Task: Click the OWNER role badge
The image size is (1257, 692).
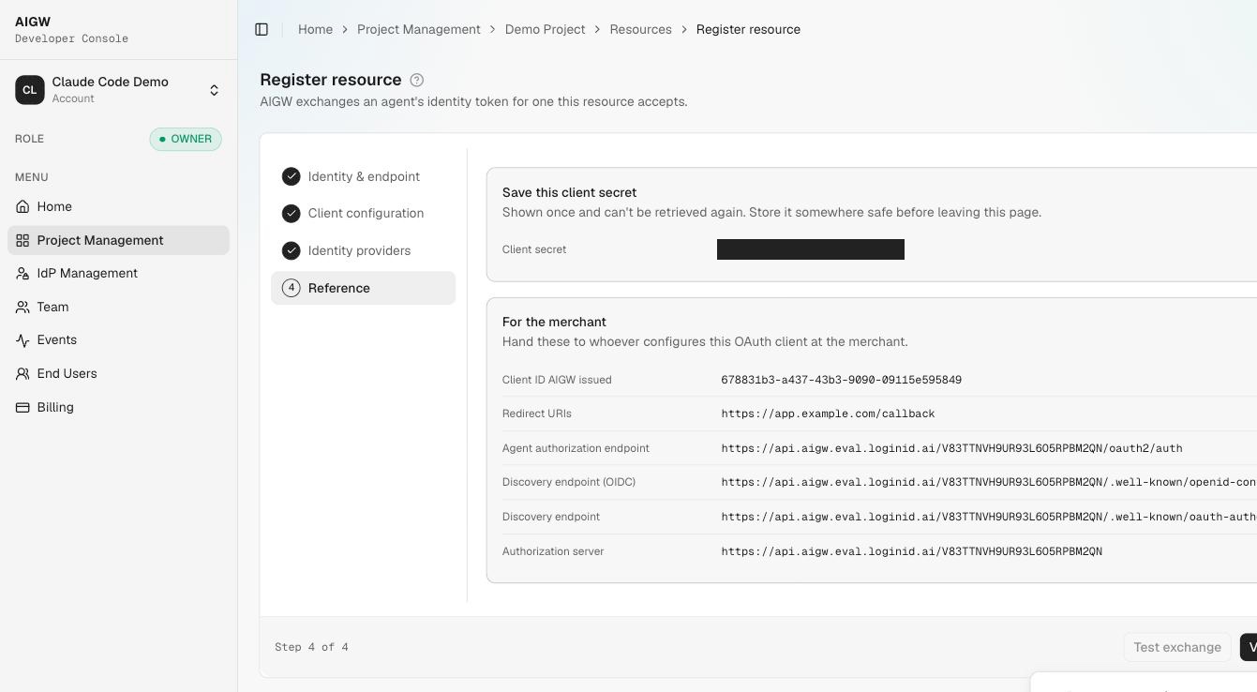Action: pyautogui.click(x=186, y=139)
